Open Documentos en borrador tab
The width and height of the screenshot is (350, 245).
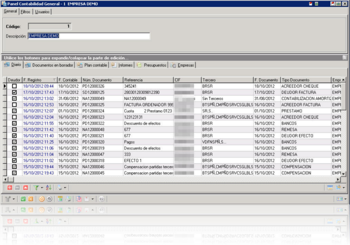click(49, 65)
